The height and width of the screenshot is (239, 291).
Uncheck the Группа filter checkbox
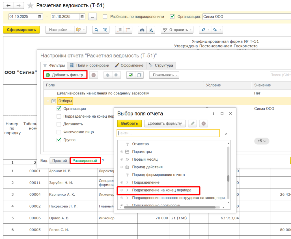click(x=59, y=140)
